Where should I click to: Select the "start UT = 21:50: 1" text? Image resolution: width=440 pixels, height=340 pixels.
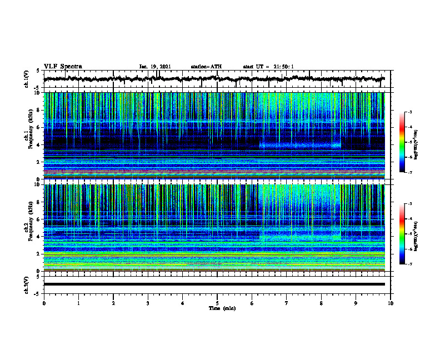tap(268, 67)
